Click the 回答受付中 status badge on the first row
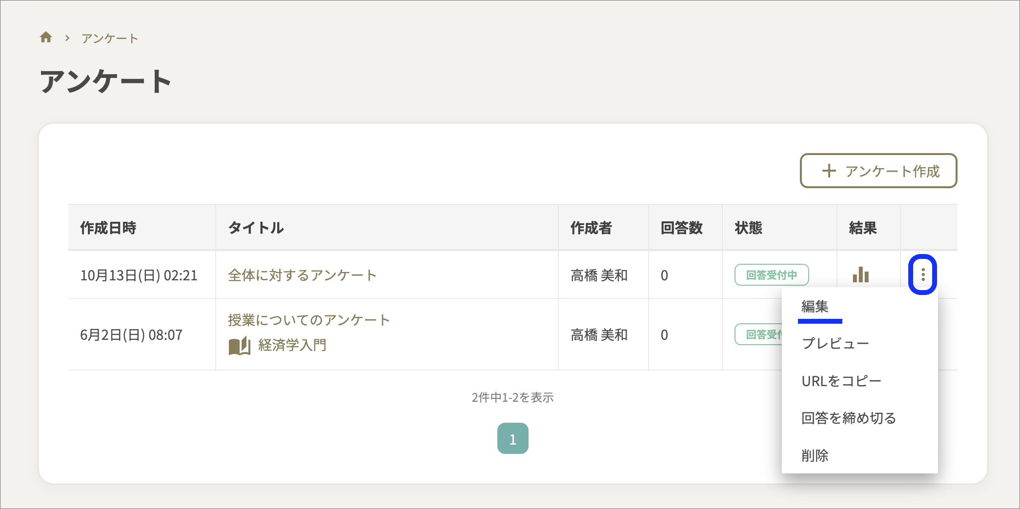This screenshot has height=509, width=1020. click(772, 274)
